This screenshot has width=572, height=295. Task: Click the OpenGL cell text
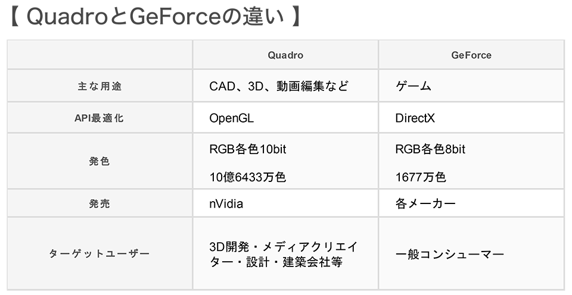click(x=231, y=118)
